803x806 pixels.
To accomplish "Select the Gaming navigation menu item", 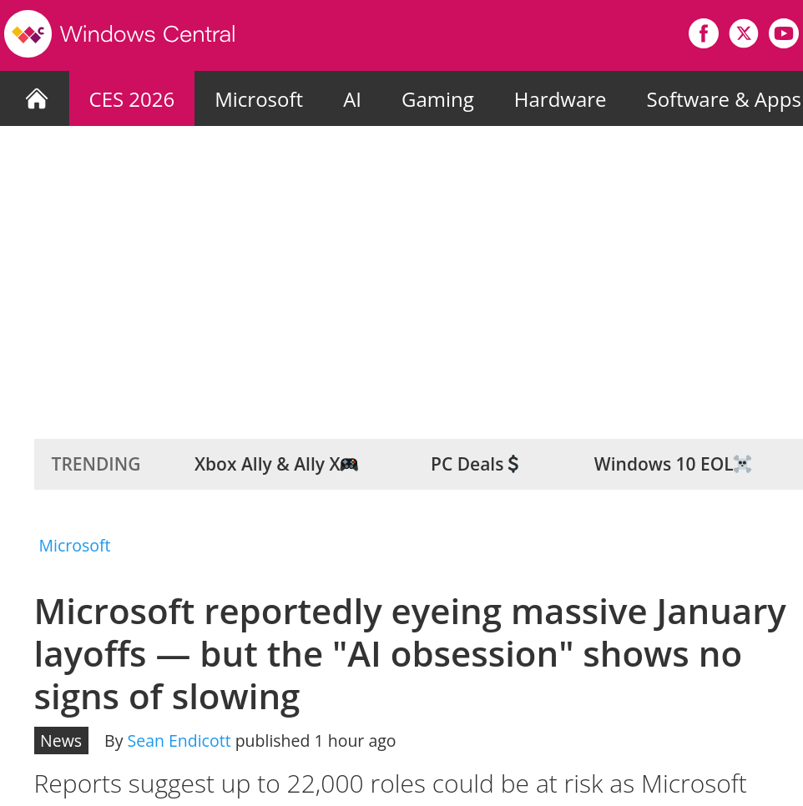I will tap(437, 99).
